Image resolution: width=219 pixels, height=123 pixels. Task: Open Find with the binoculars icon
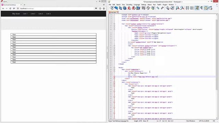pos(168,8)
